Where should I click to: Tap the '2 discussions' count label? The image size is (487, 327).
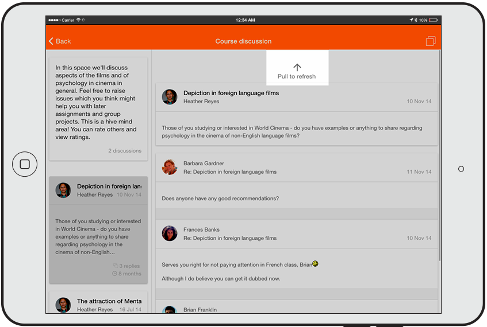point(125,151)
